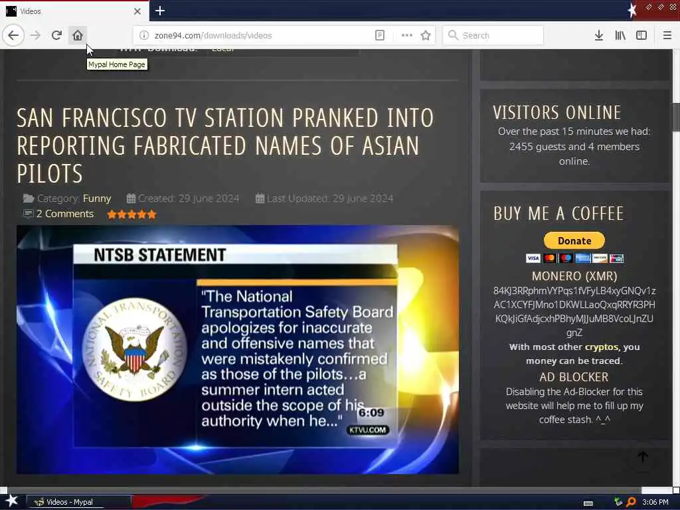Click the horizontal scrollbar at page bottom
The height and width of the screenshot is (510, 680).
(x=324, y=491)
